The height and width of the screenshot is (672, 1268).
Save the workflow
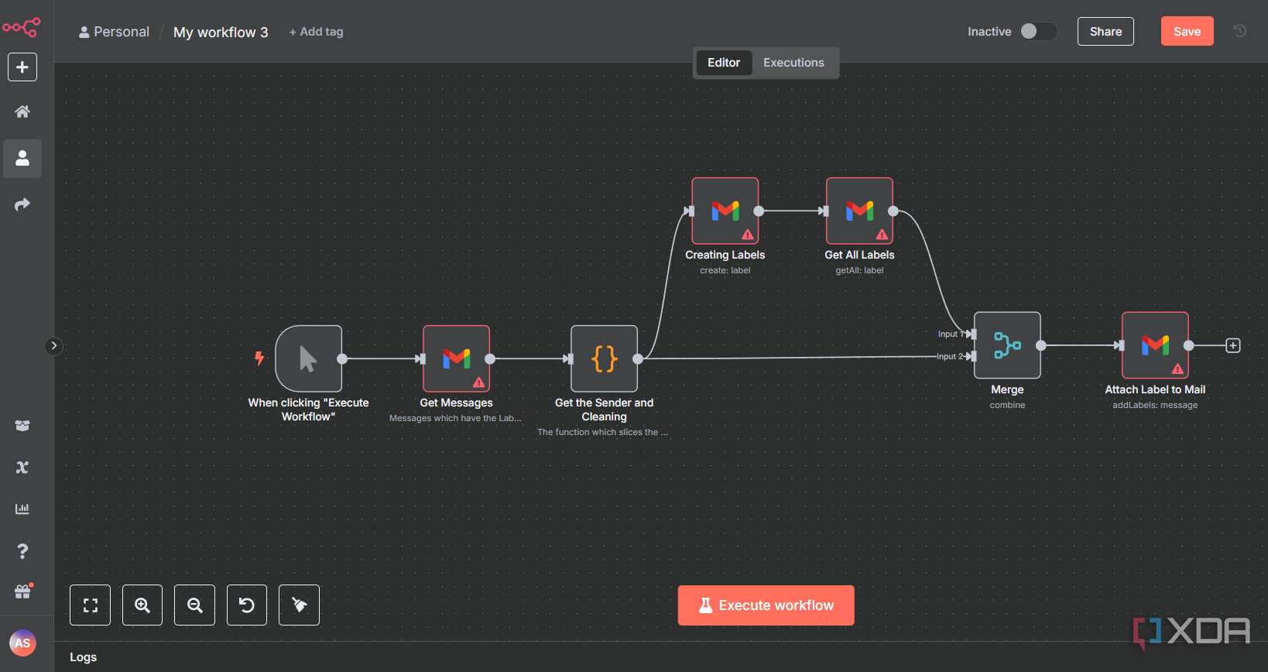pos(1187,31)
